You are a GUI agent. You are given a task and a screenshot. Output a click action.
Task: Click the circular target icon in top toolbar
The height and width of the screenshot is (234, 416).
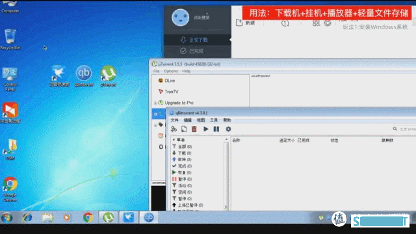tap(328, 23)
